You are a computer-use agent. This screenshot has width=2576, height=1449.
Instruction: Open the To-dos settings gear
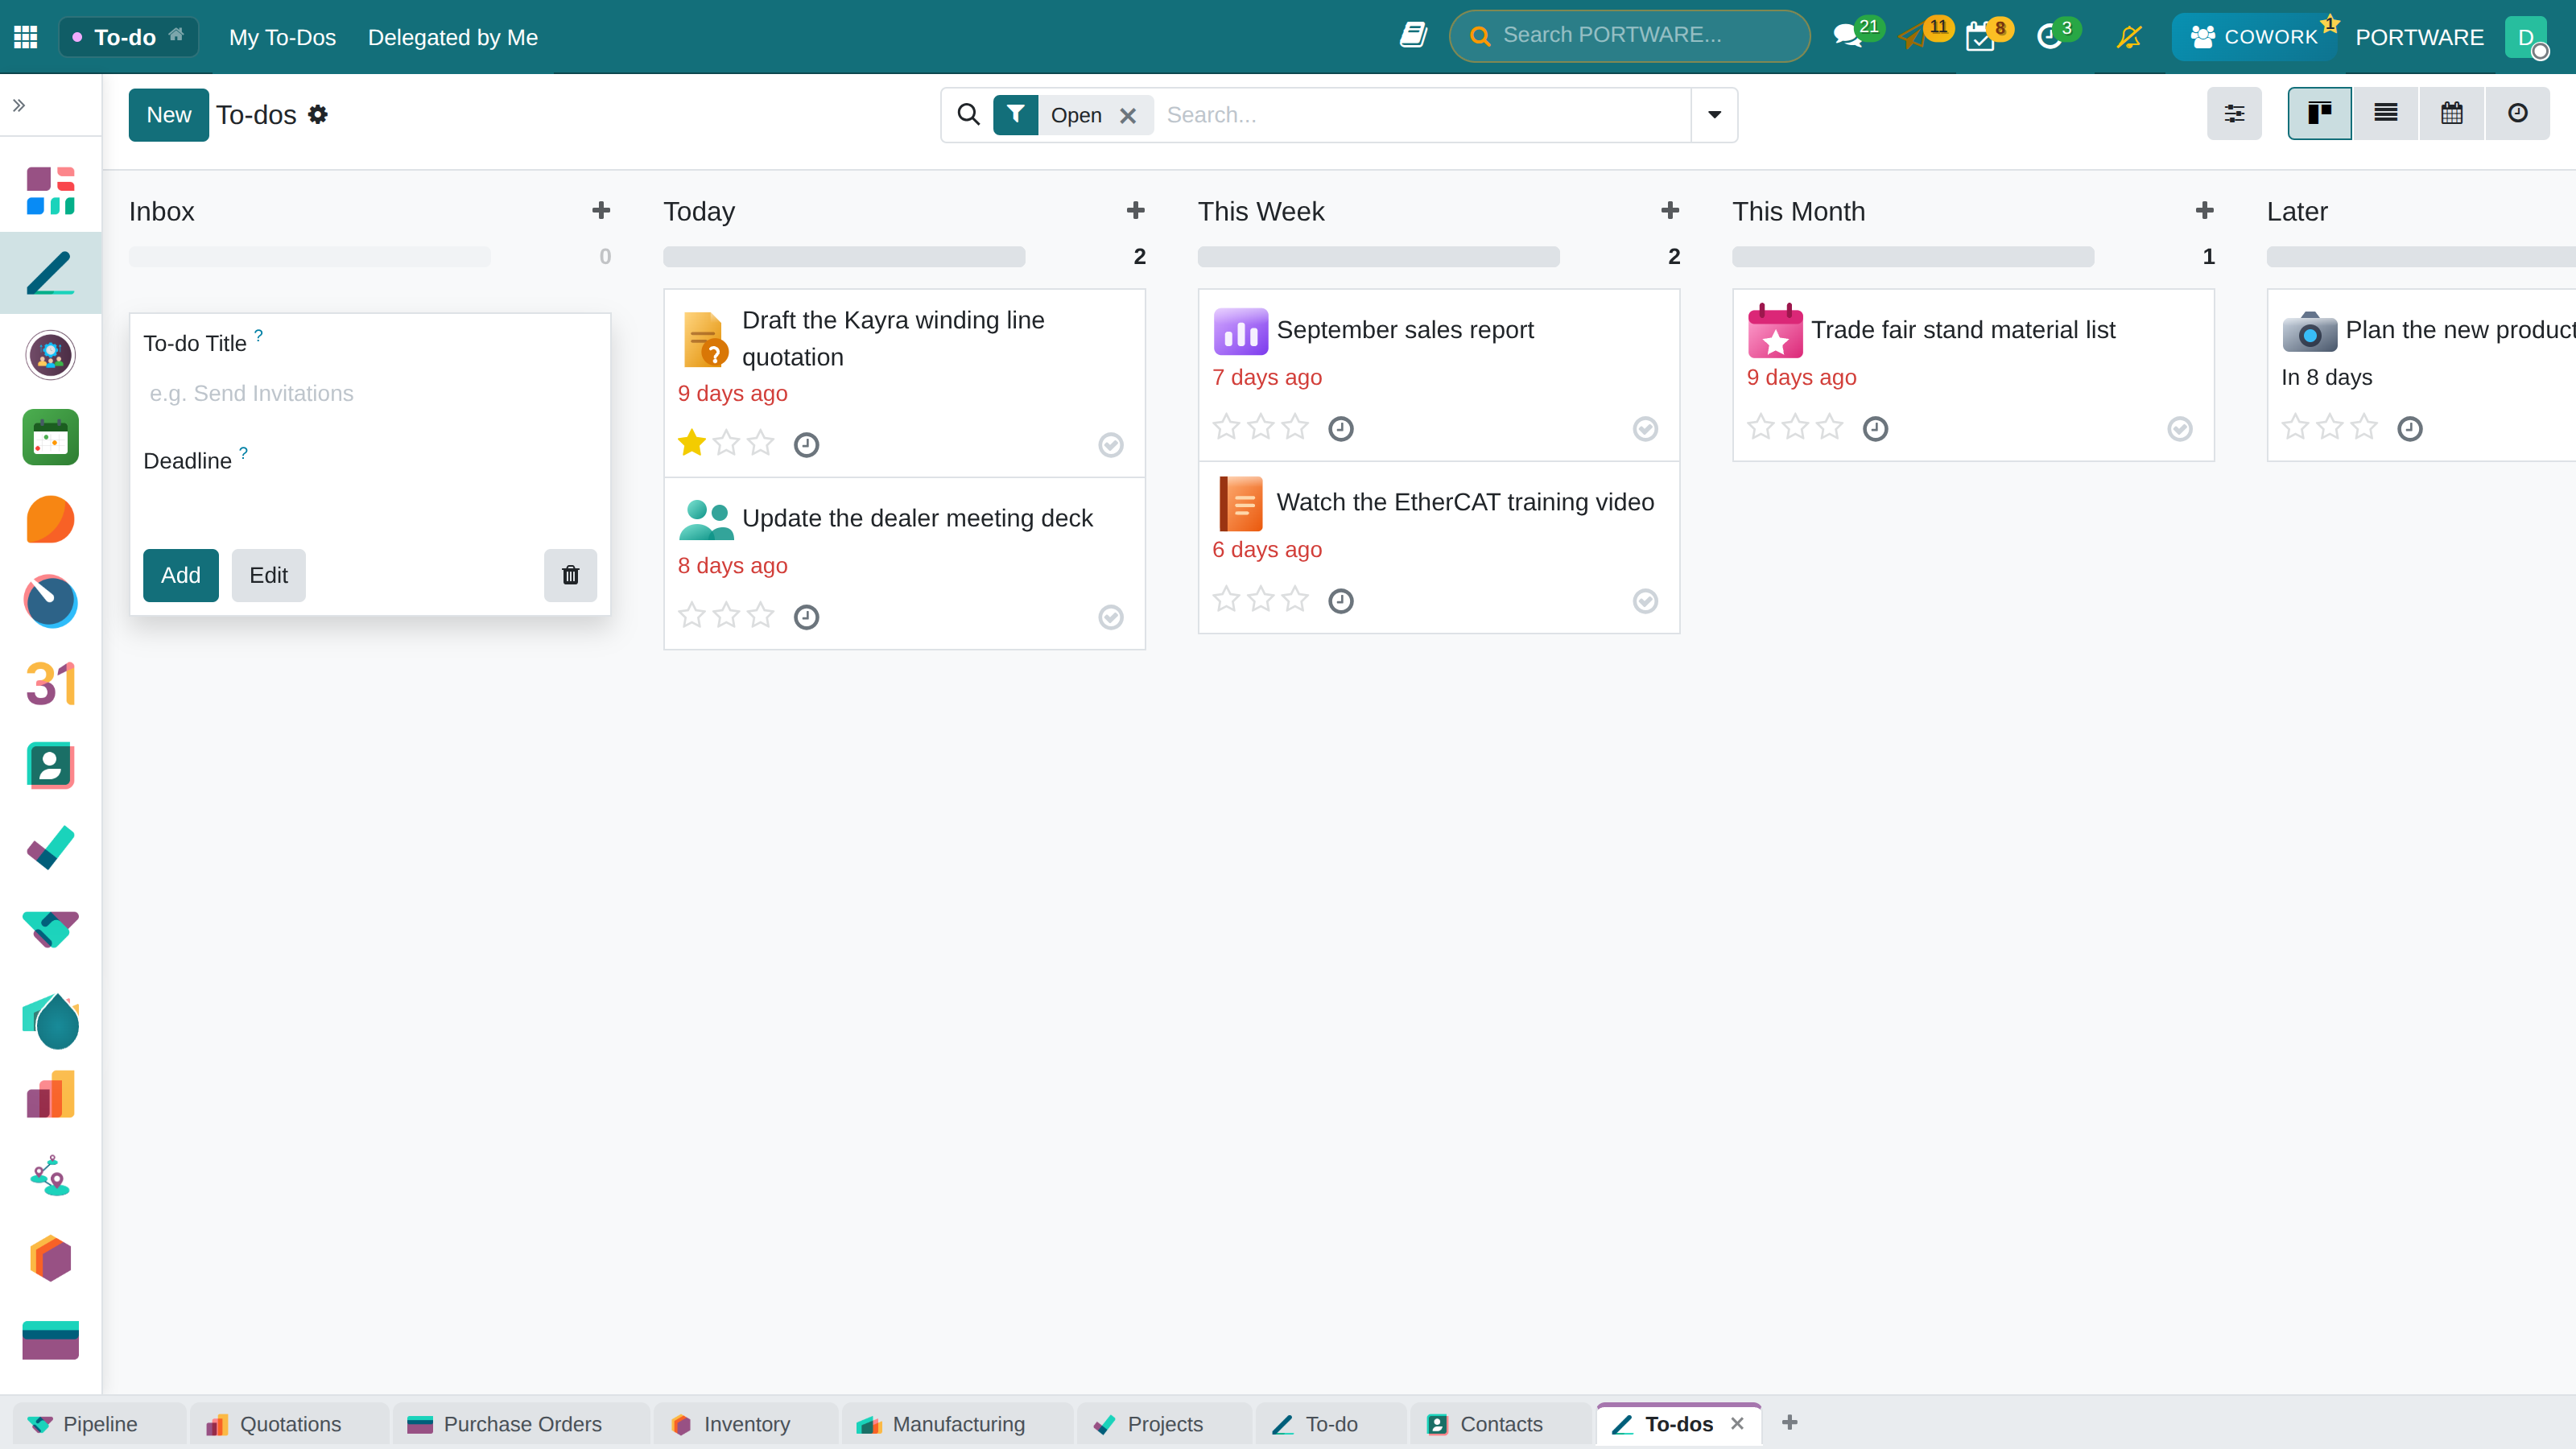[318, 114]
